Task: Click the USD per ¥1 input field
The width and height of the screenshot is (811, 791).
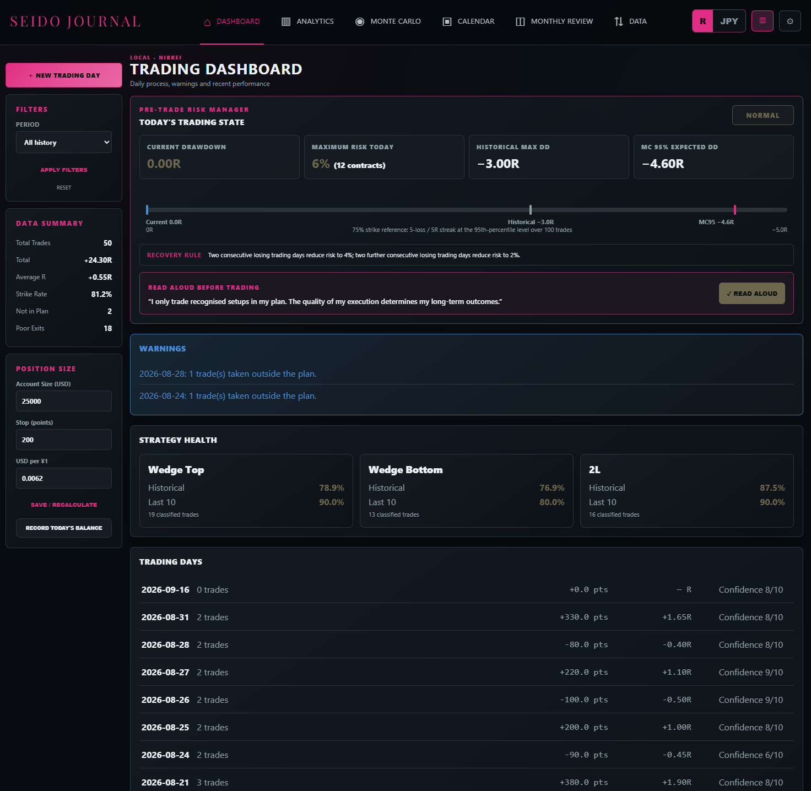Action: tap(64, 478)
